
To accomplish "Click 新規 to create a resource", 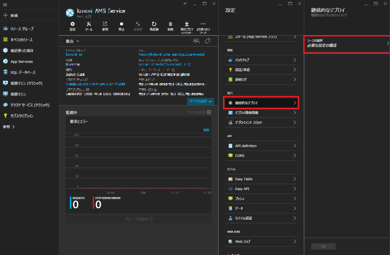I will [x=14, y=16].
